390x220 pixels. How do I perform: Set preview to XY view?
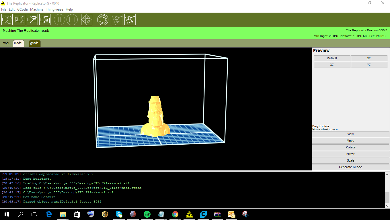[x=369, y=58]
